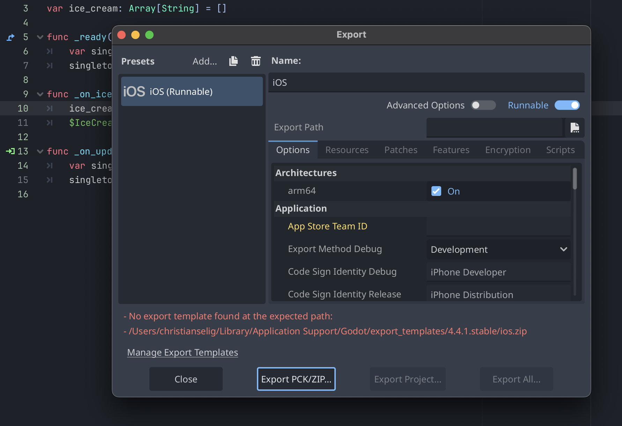Click the 'Export Method Debug' label
622x426 pixels.
tap(335, 249)
